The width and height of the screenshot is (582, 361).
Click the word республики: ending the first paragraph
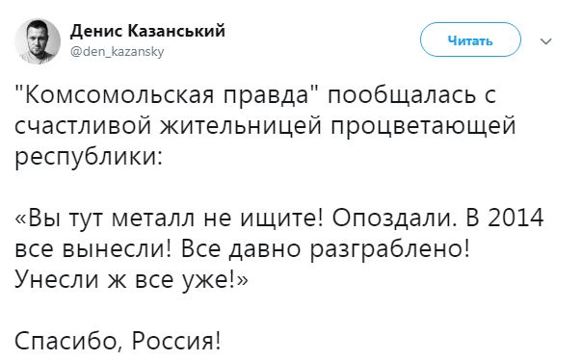point(89,157)
